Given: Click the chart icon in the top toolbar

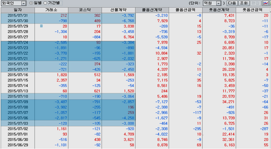Looking at the screenshot, I should click(x=265, y=3).
